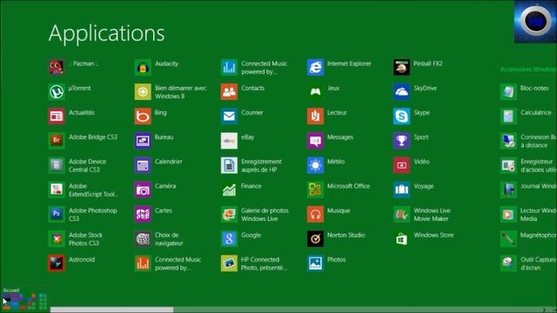Open the Pinball FX2 icon

402,67
